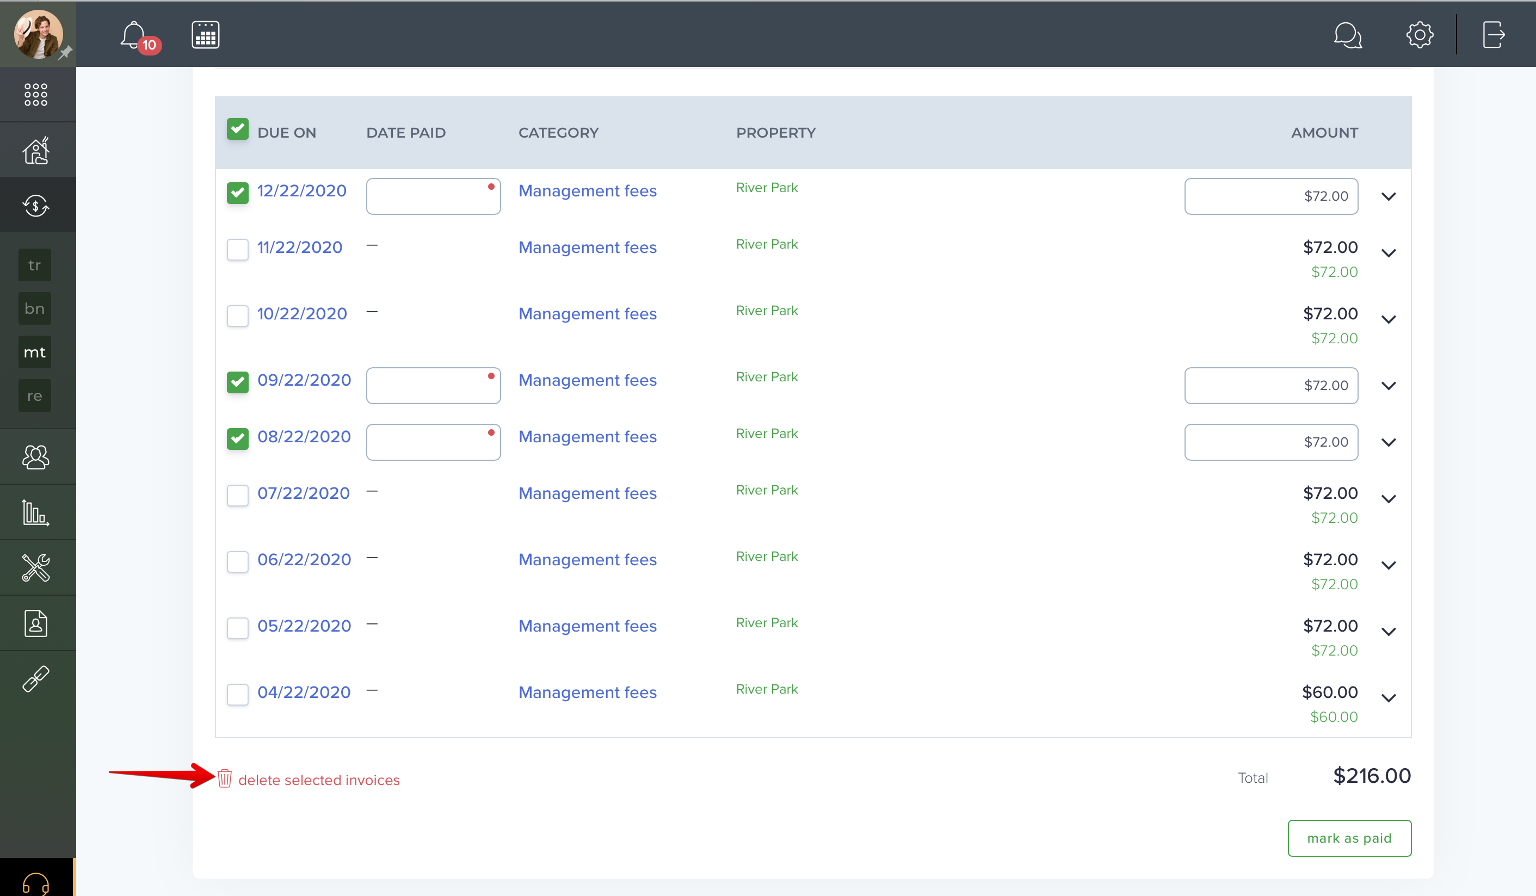Open the support headset icon

[36, 883]
